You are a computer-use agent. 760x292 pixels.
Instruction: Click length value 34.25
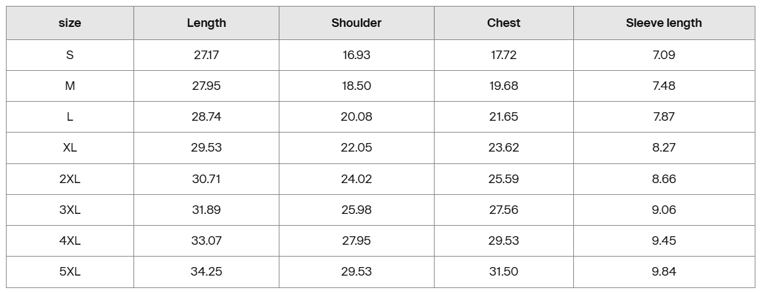206,272
